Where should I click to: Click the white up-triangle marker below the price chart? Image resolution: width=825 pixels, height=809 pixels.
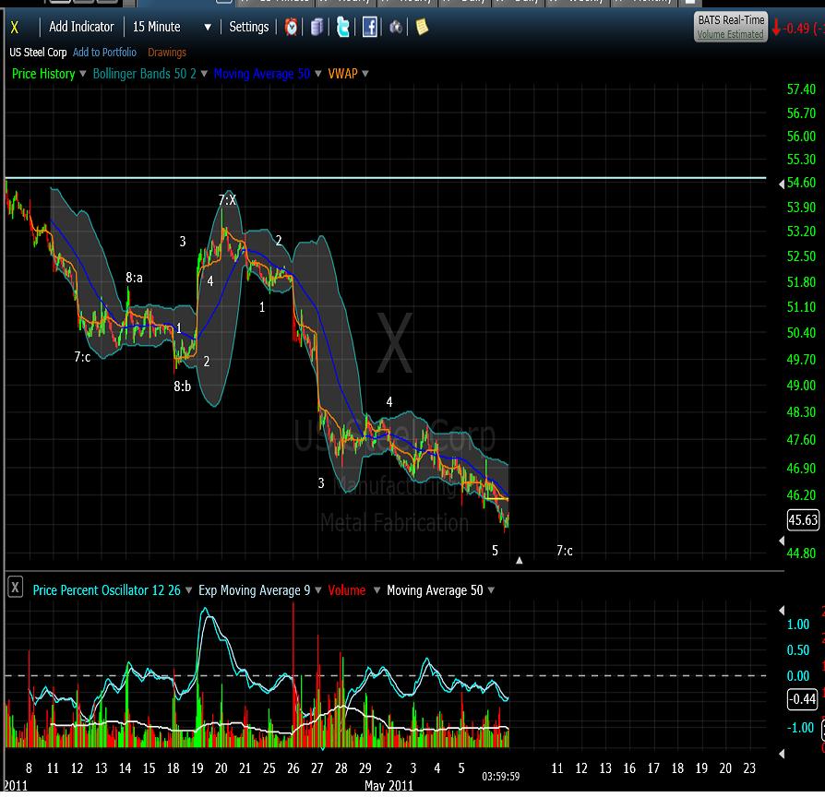tap(520, 560)
